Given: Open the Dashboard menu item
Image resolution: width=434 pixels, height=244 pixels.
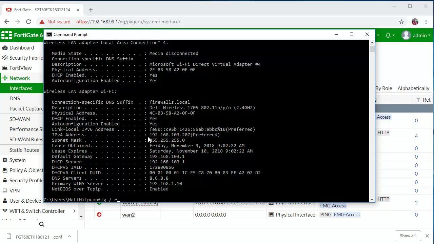Looking at the screenshot, I should coord(21,48).
